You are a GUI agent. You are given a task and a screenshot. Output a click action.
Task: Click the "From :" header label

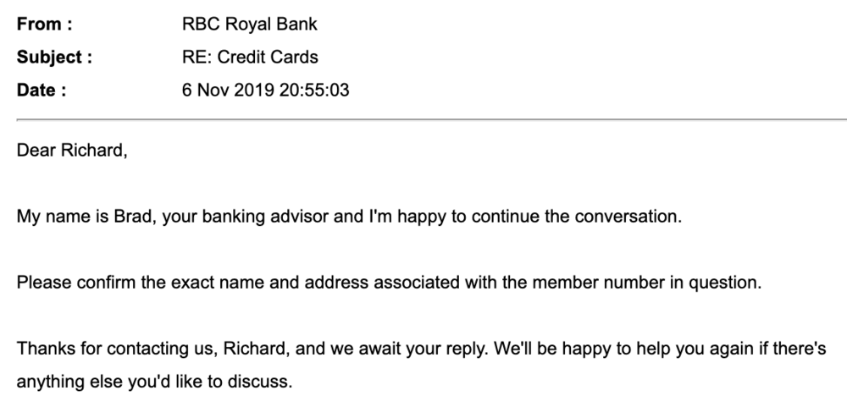pyautogui.click(x=44, y=25)
